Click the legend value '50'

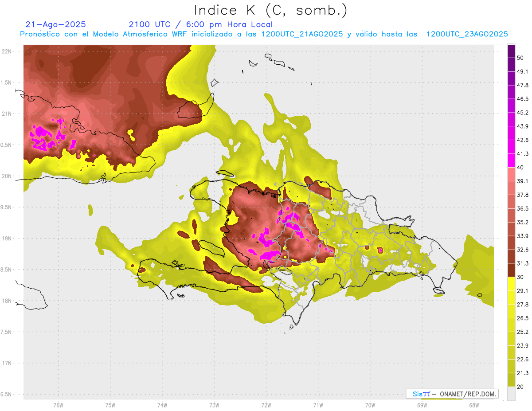[520, 58]
